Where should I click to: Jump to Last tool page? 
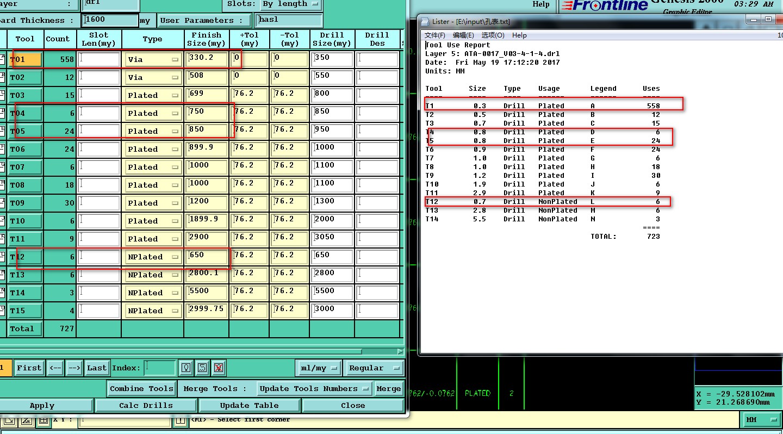pyautogui.click(x=97, y=368)
